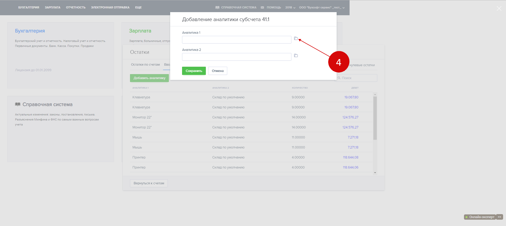
Task: Sort by the Аналитика 1 column header
Action: [140, 88]
